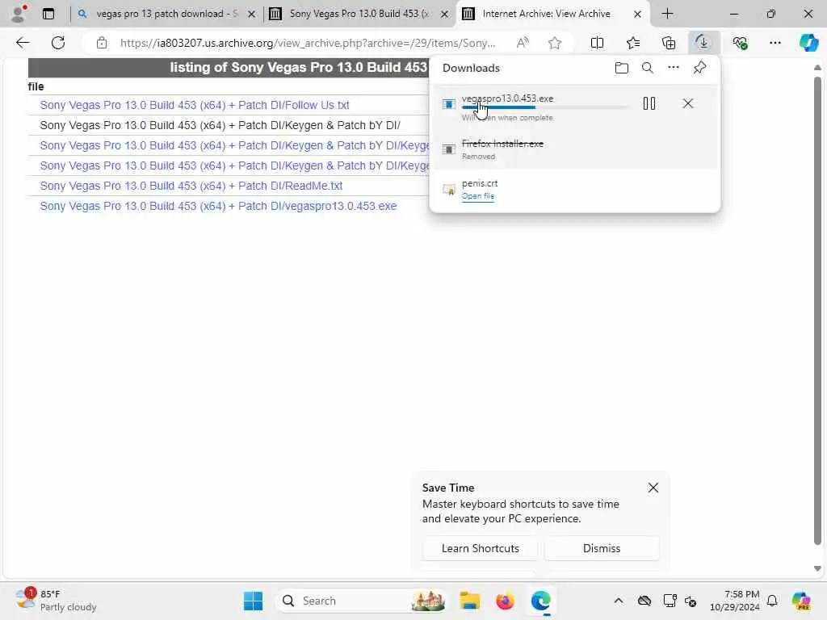Download vegaspro13.0.453.exe from the listing

[218, 206]
